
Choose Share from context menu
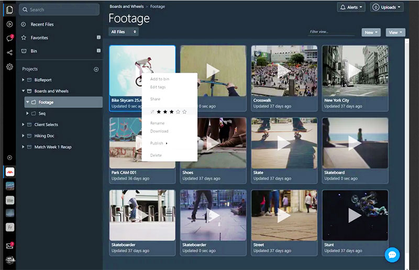pos(155,99)
